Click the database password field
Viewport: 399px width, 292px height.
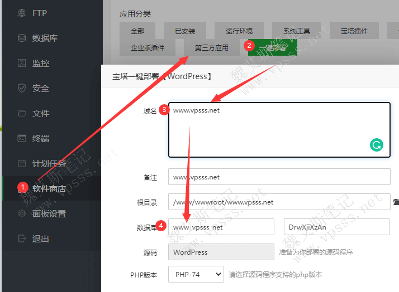[336, 227]
